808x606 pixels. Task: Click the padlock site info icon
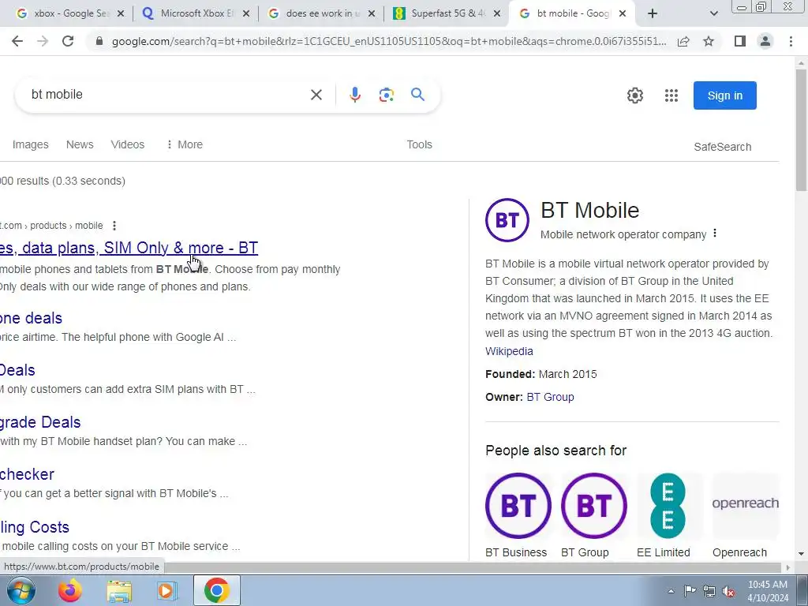click(x=99, y=41)
